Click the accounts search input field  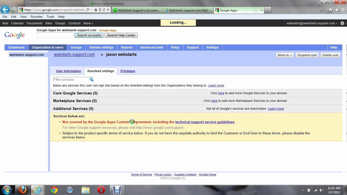click(x=55, y=35)
